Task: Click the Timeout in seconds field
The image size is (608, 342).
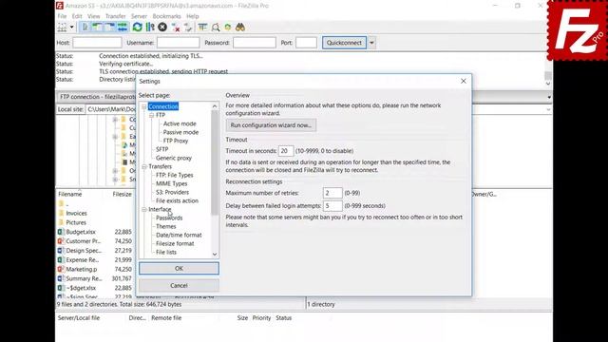Action: click(286, 151)
